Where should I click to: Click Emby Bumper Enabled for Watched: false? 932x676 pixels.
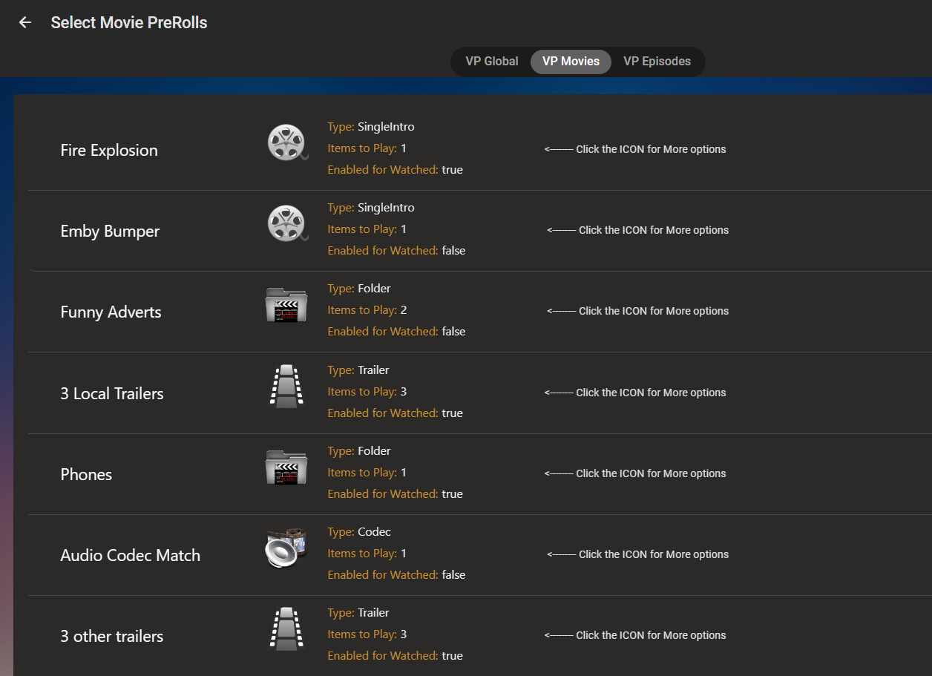396,251
